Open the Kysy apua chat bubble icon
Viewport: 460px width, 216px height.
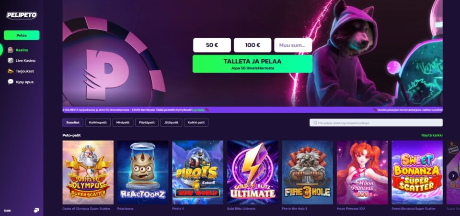point(11,82)
